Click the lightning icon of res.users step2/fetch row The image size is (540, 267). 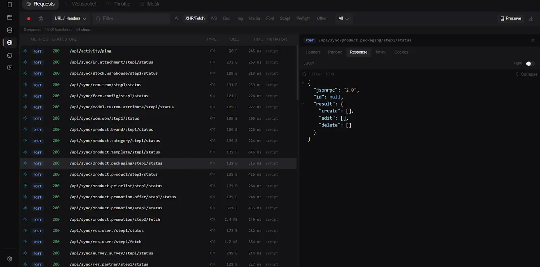pyautogui.click(x=25, y=242)
